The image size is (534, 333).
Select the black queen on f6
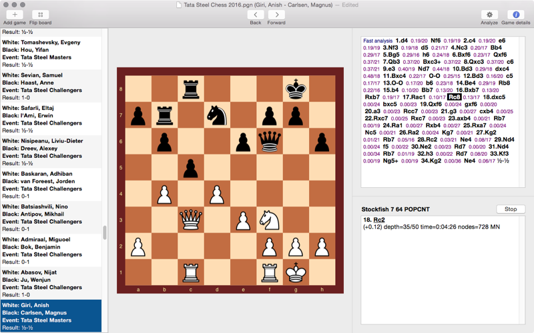tap(270, 141)
